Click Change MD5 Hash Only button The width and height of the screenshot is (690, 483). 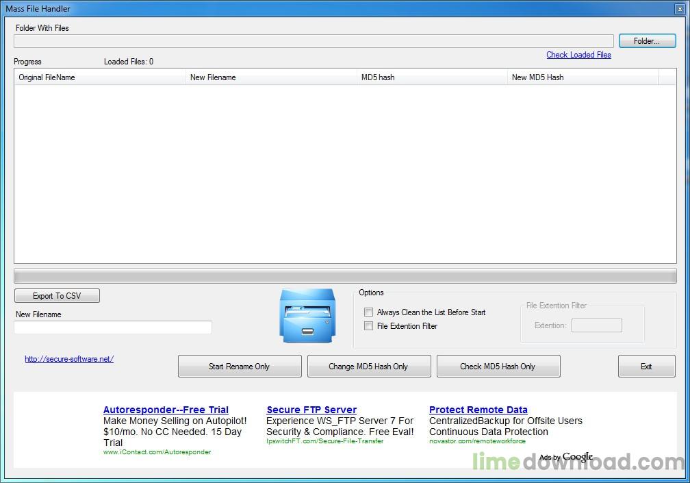[x=369, y=367]
